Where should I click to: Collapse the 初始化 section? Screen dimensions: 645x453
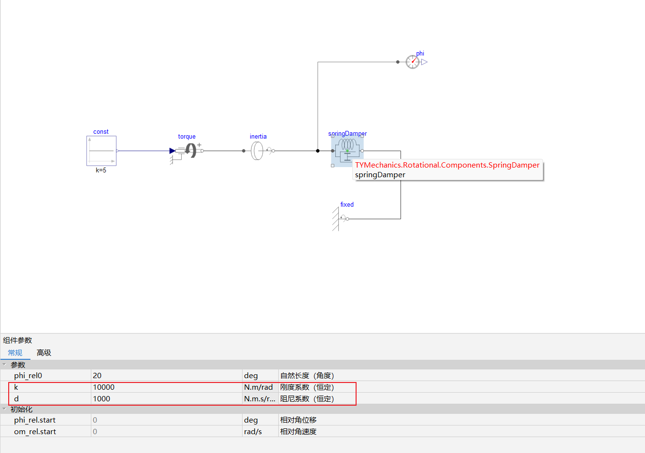coord(4,409)
